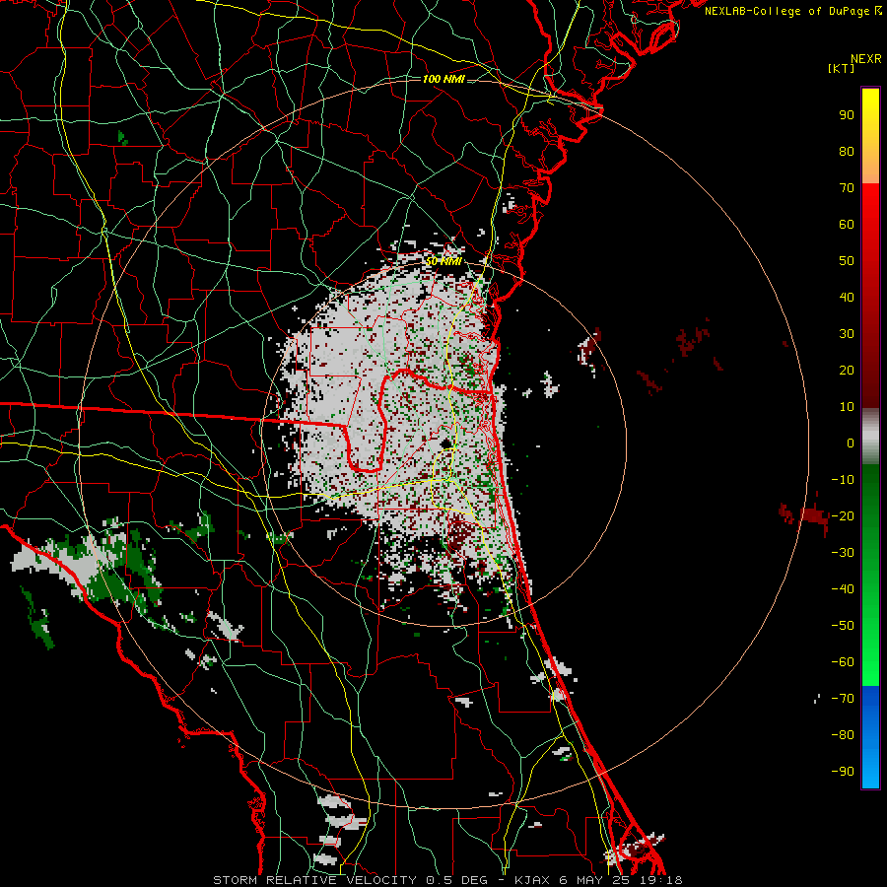The width and height of the screenshot is (887, 887).
Task: Click the -50 value on the velocity scale
Action: pyautogui.click(x=843, y=626)
